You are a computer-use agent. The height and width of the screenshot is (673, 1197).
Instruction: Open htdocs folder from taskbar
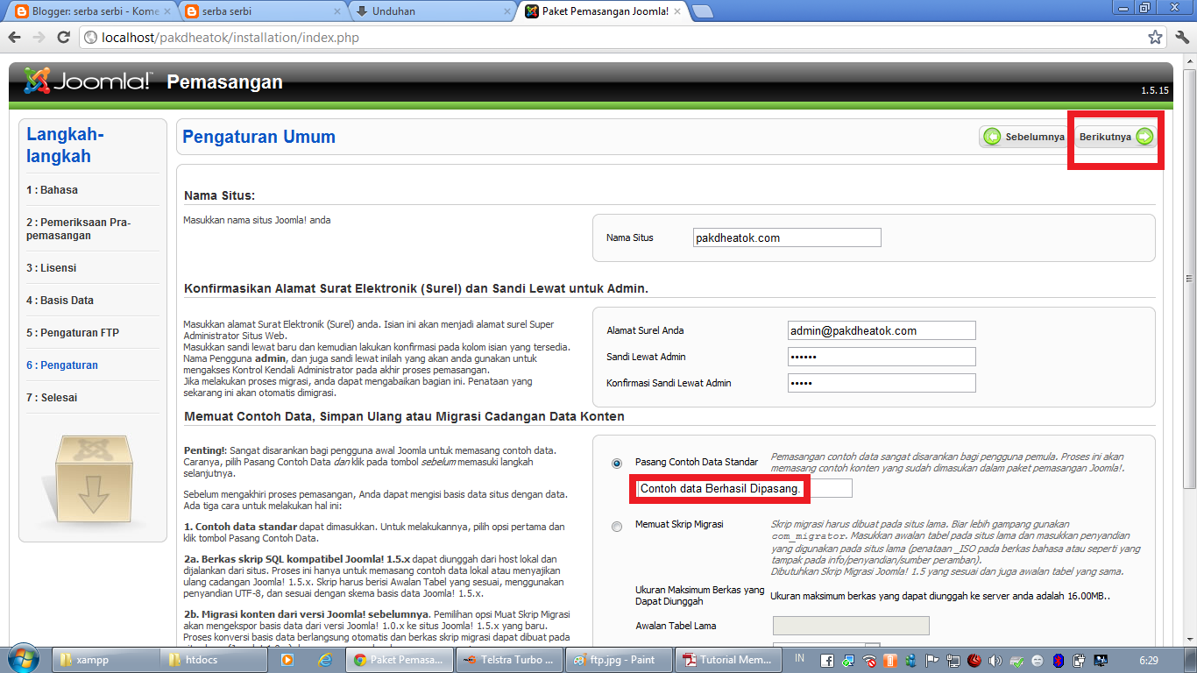pyautogui.click(x=215, y=660)
